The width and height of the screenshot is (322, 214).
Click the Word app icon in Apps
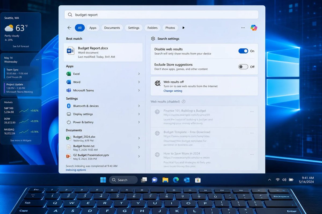69,82
